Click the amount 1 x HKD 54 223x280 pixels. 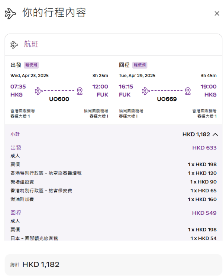[203, 238]
